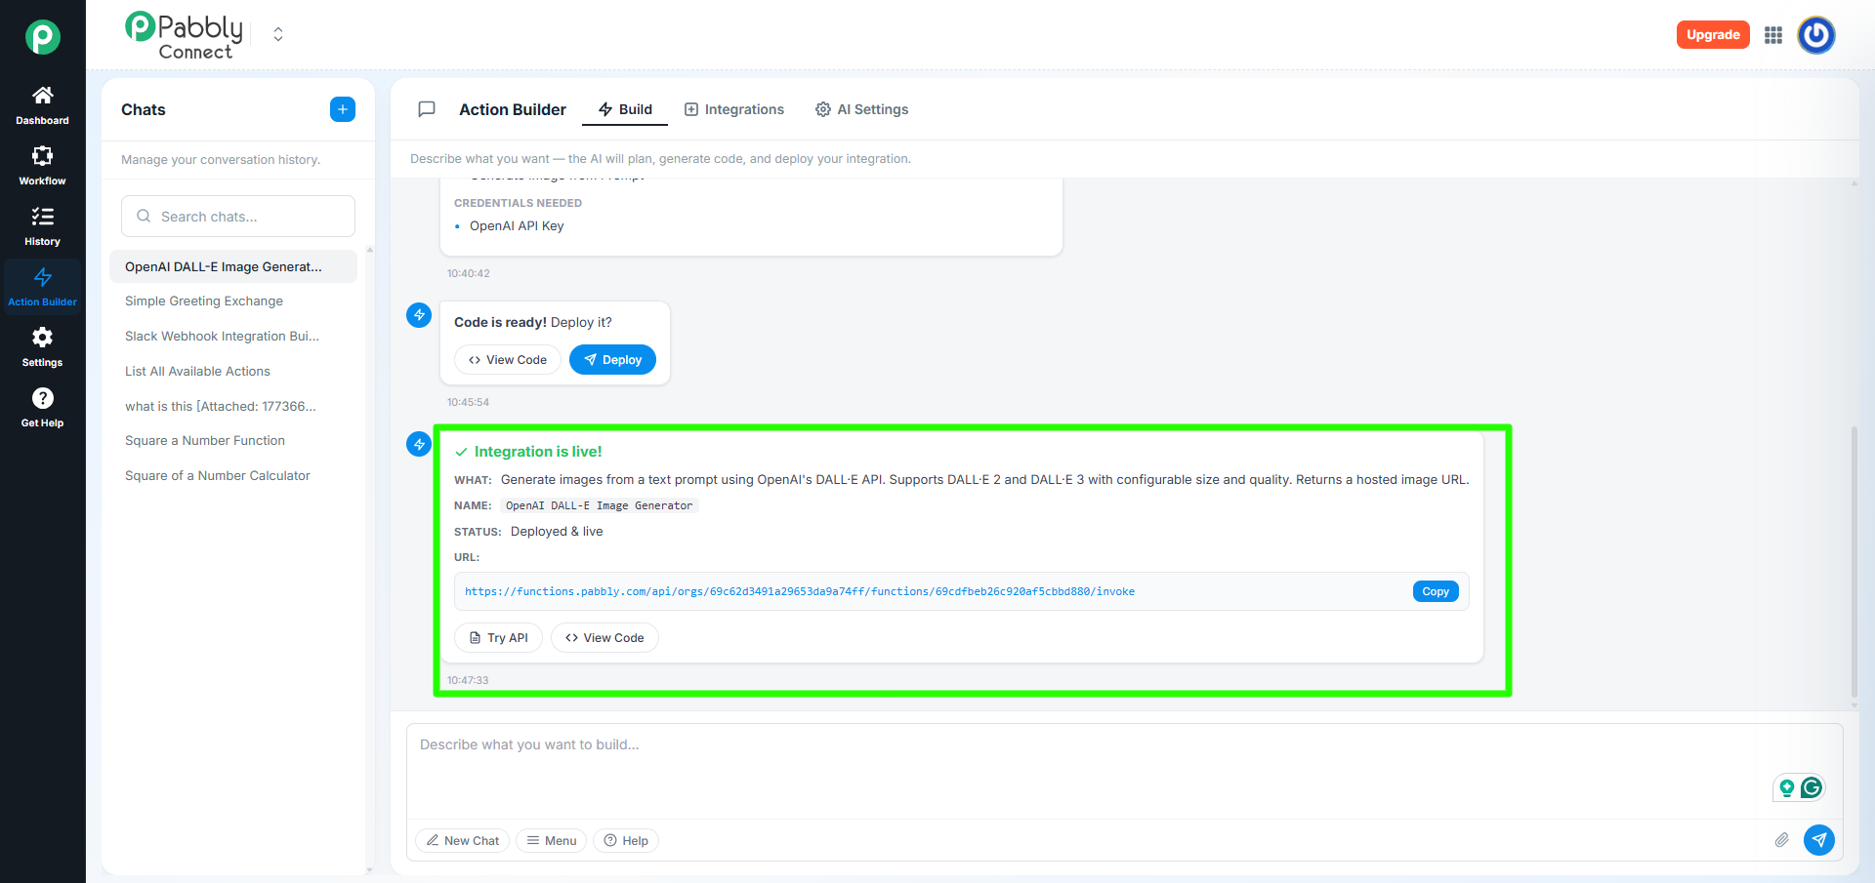
Task: Focus the 'Describe what you want to build' box
Action: 1125,771
